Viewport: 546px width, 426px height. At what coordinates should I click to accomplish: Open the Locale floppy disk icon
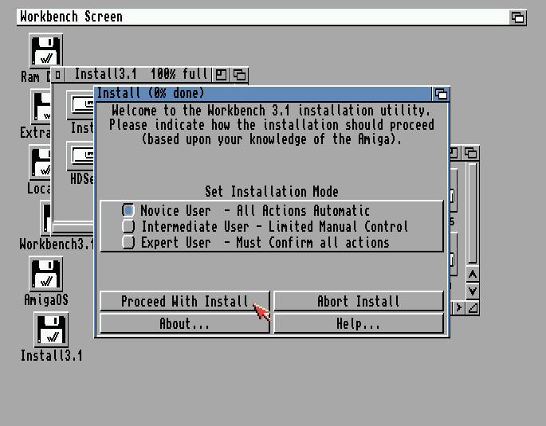(40, 163)
